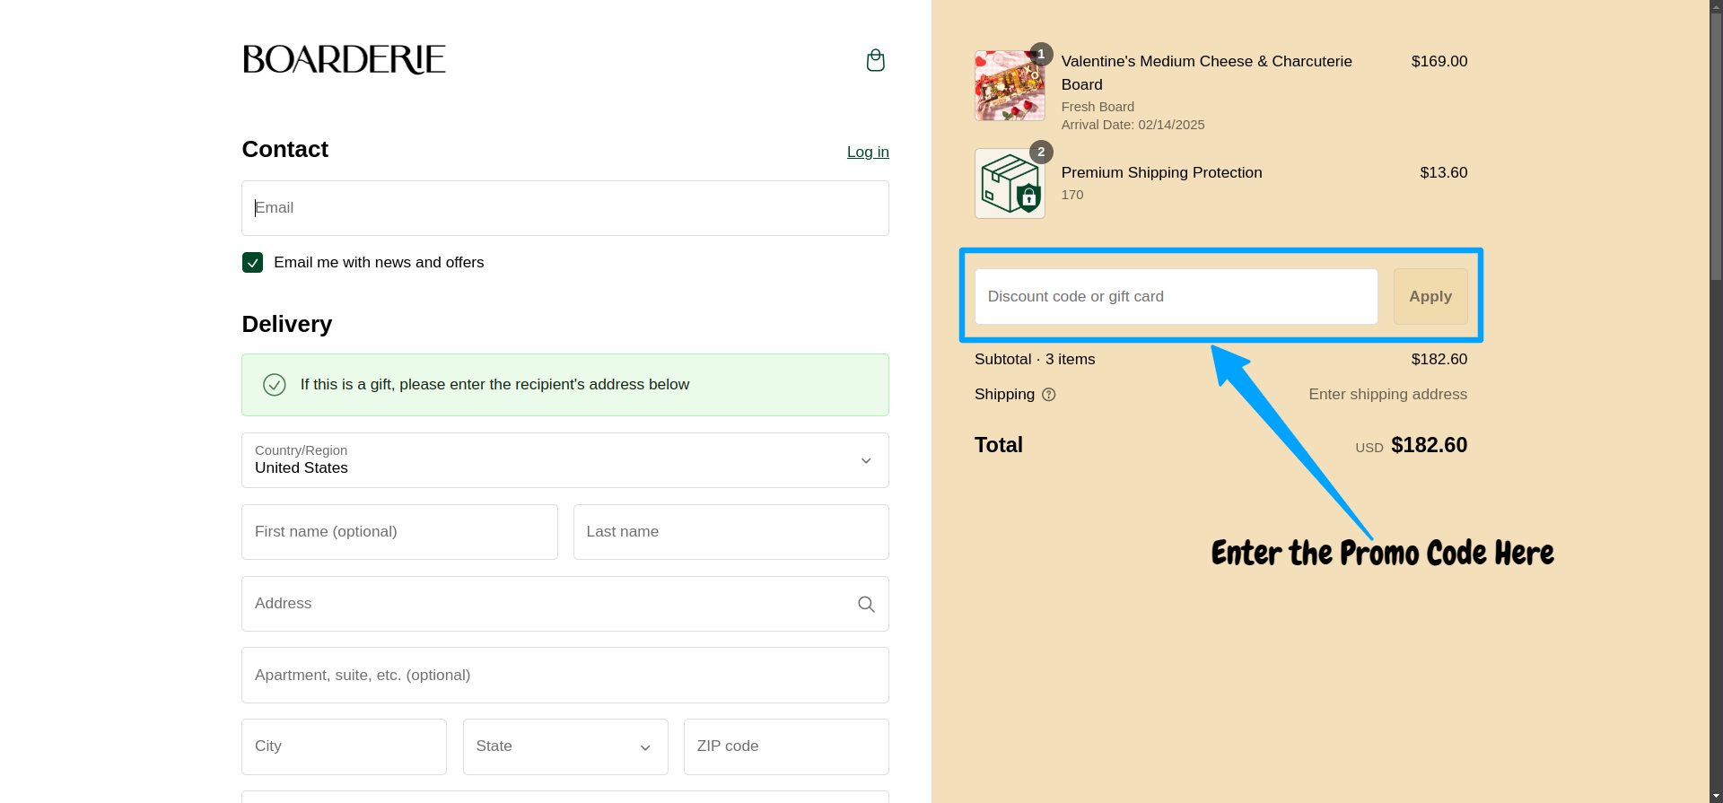This screenshot has width=1723, height=803.
Task: Click the Premium Shipping Protection item name
Action: 1161,172
